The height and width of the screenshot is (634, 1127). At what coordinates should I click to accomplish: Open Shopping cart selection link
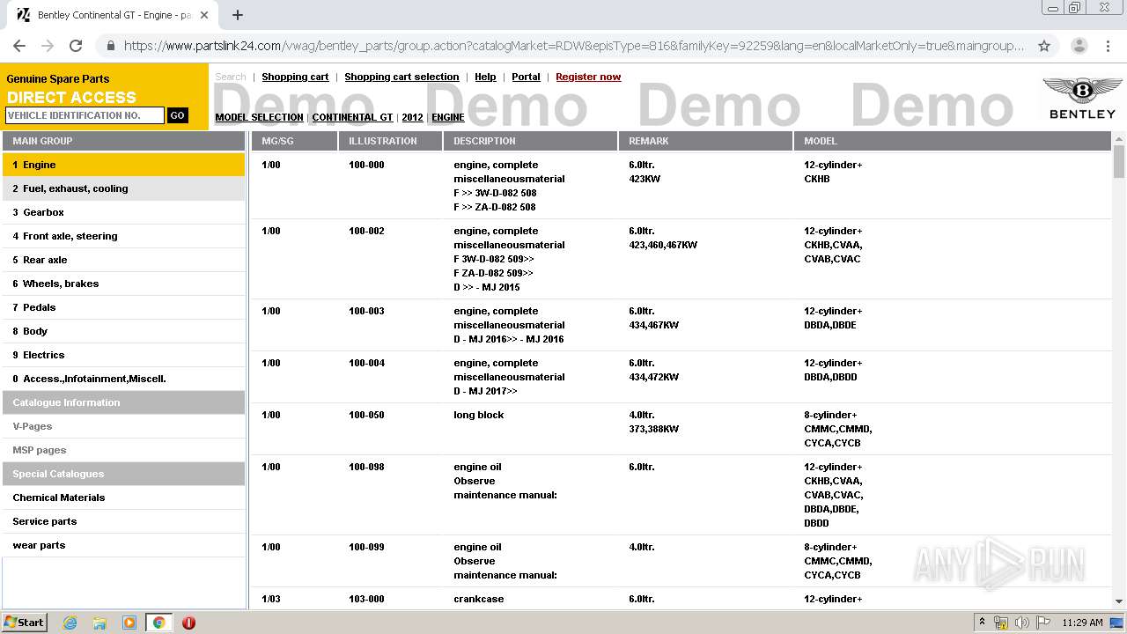click(401, 77)
